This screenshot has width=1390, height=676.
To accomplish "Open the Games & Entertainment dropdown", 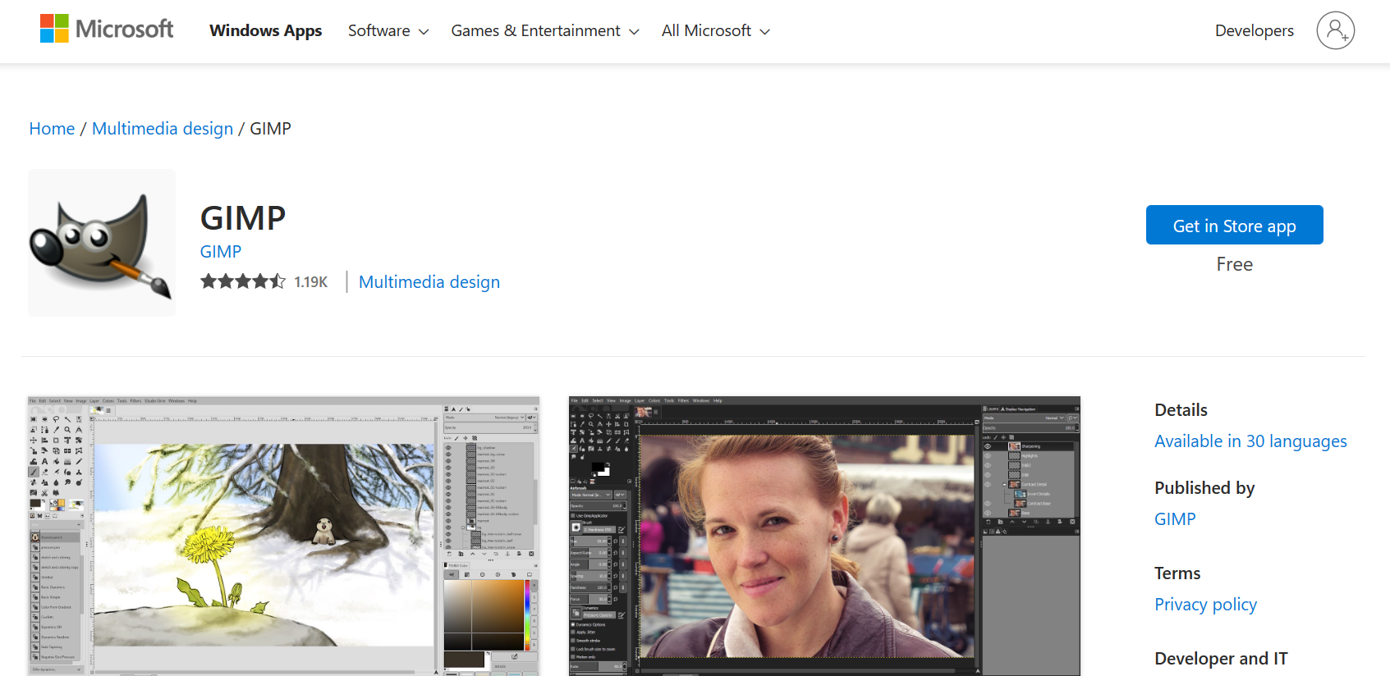I will coord(544,31).
